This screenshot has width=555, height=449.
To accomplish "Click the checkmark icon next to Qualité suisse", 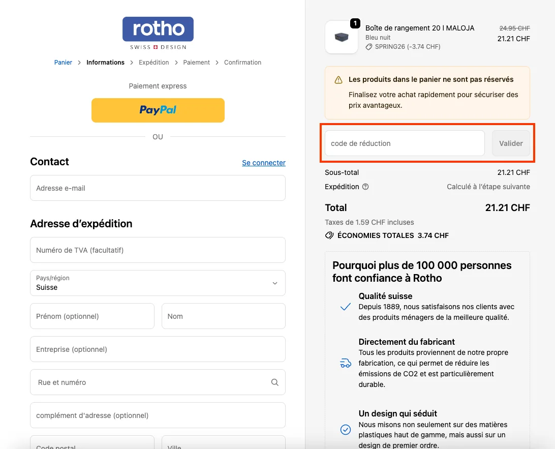I will click(345, 306).
